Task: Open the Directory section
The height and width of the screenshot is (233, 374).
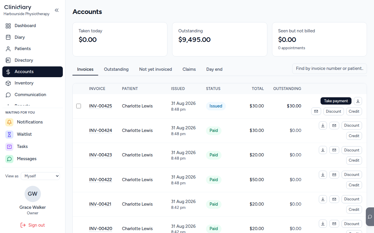Action: tap(32, 60)
